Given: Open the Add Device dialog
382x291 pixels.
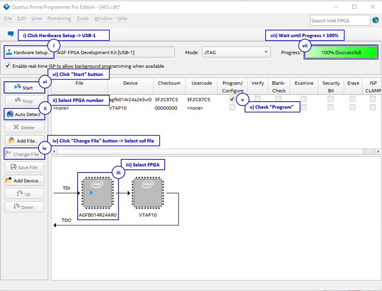Looking at the screenshot, I should coord(25,181).
